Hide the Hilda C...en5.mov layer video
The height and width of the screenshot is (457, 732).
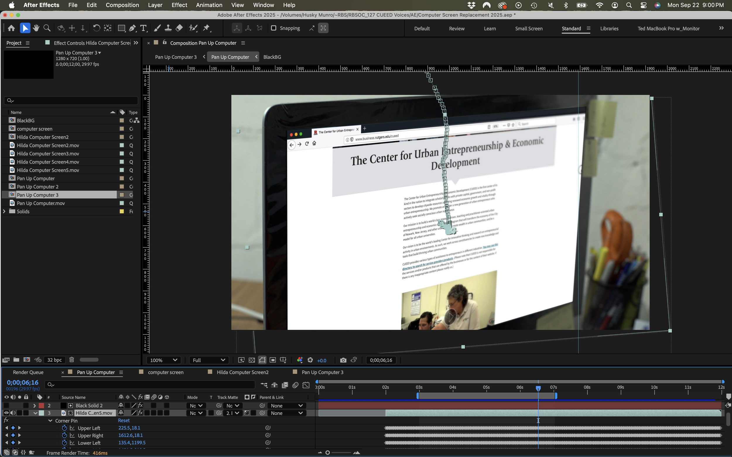coord(6,413)
